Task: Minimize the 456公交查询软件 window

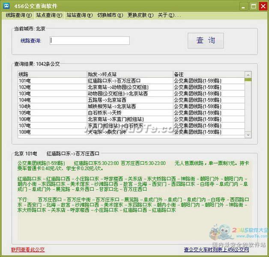Action: click(x=243, y=6)
